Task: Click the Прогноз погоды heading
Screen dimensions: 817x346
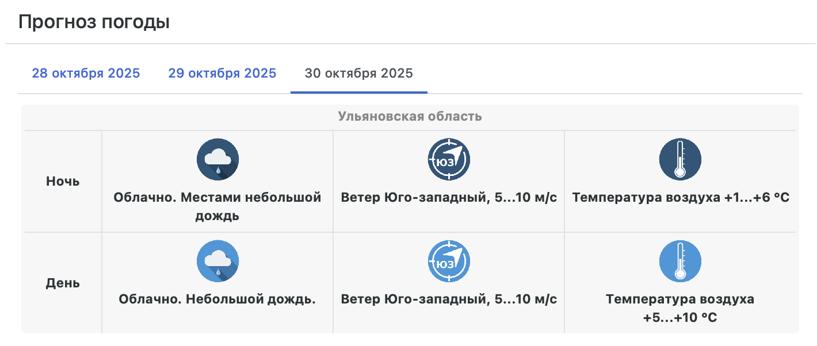Action: pos(94,22)
